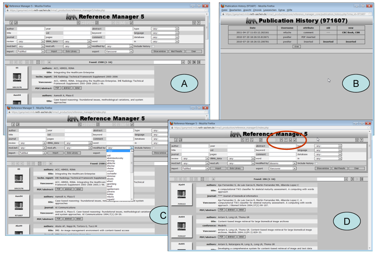
Task: Click bookmark star in Found: 106 window address bar
Action: click(x=369, y=127)
